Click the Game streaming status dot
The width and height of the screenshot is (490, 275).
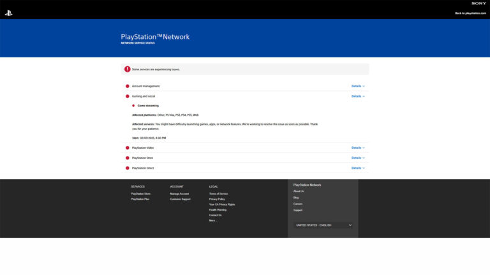click(x=134, y=106)
